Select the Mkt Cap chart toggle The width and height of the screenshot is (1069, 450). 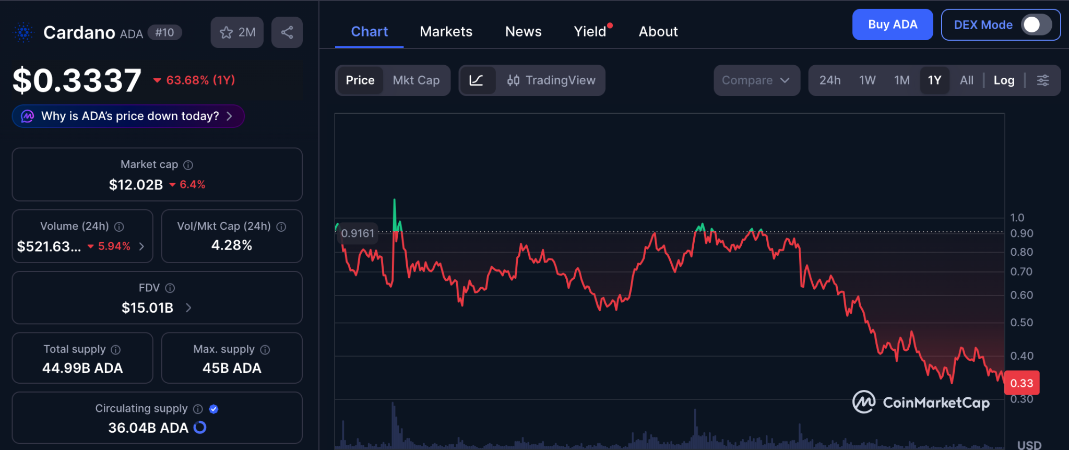pos(416,80)
